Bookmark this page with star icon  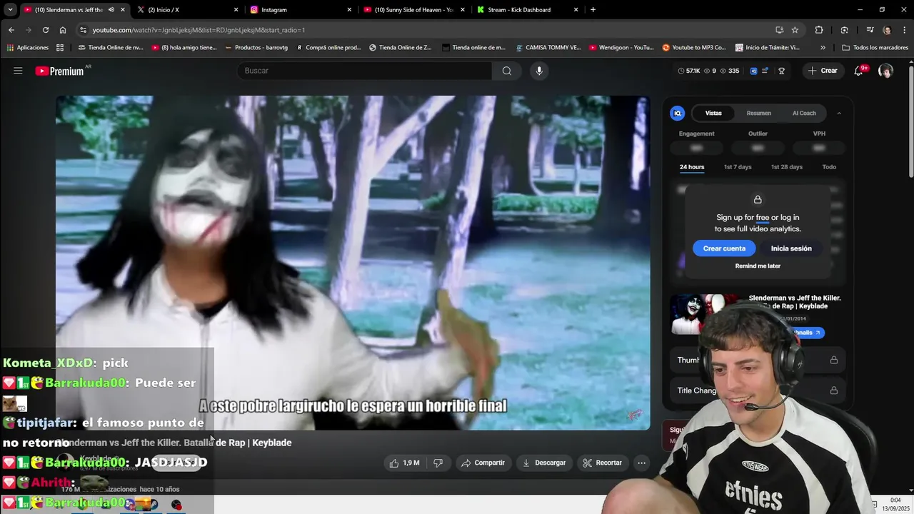795,30
